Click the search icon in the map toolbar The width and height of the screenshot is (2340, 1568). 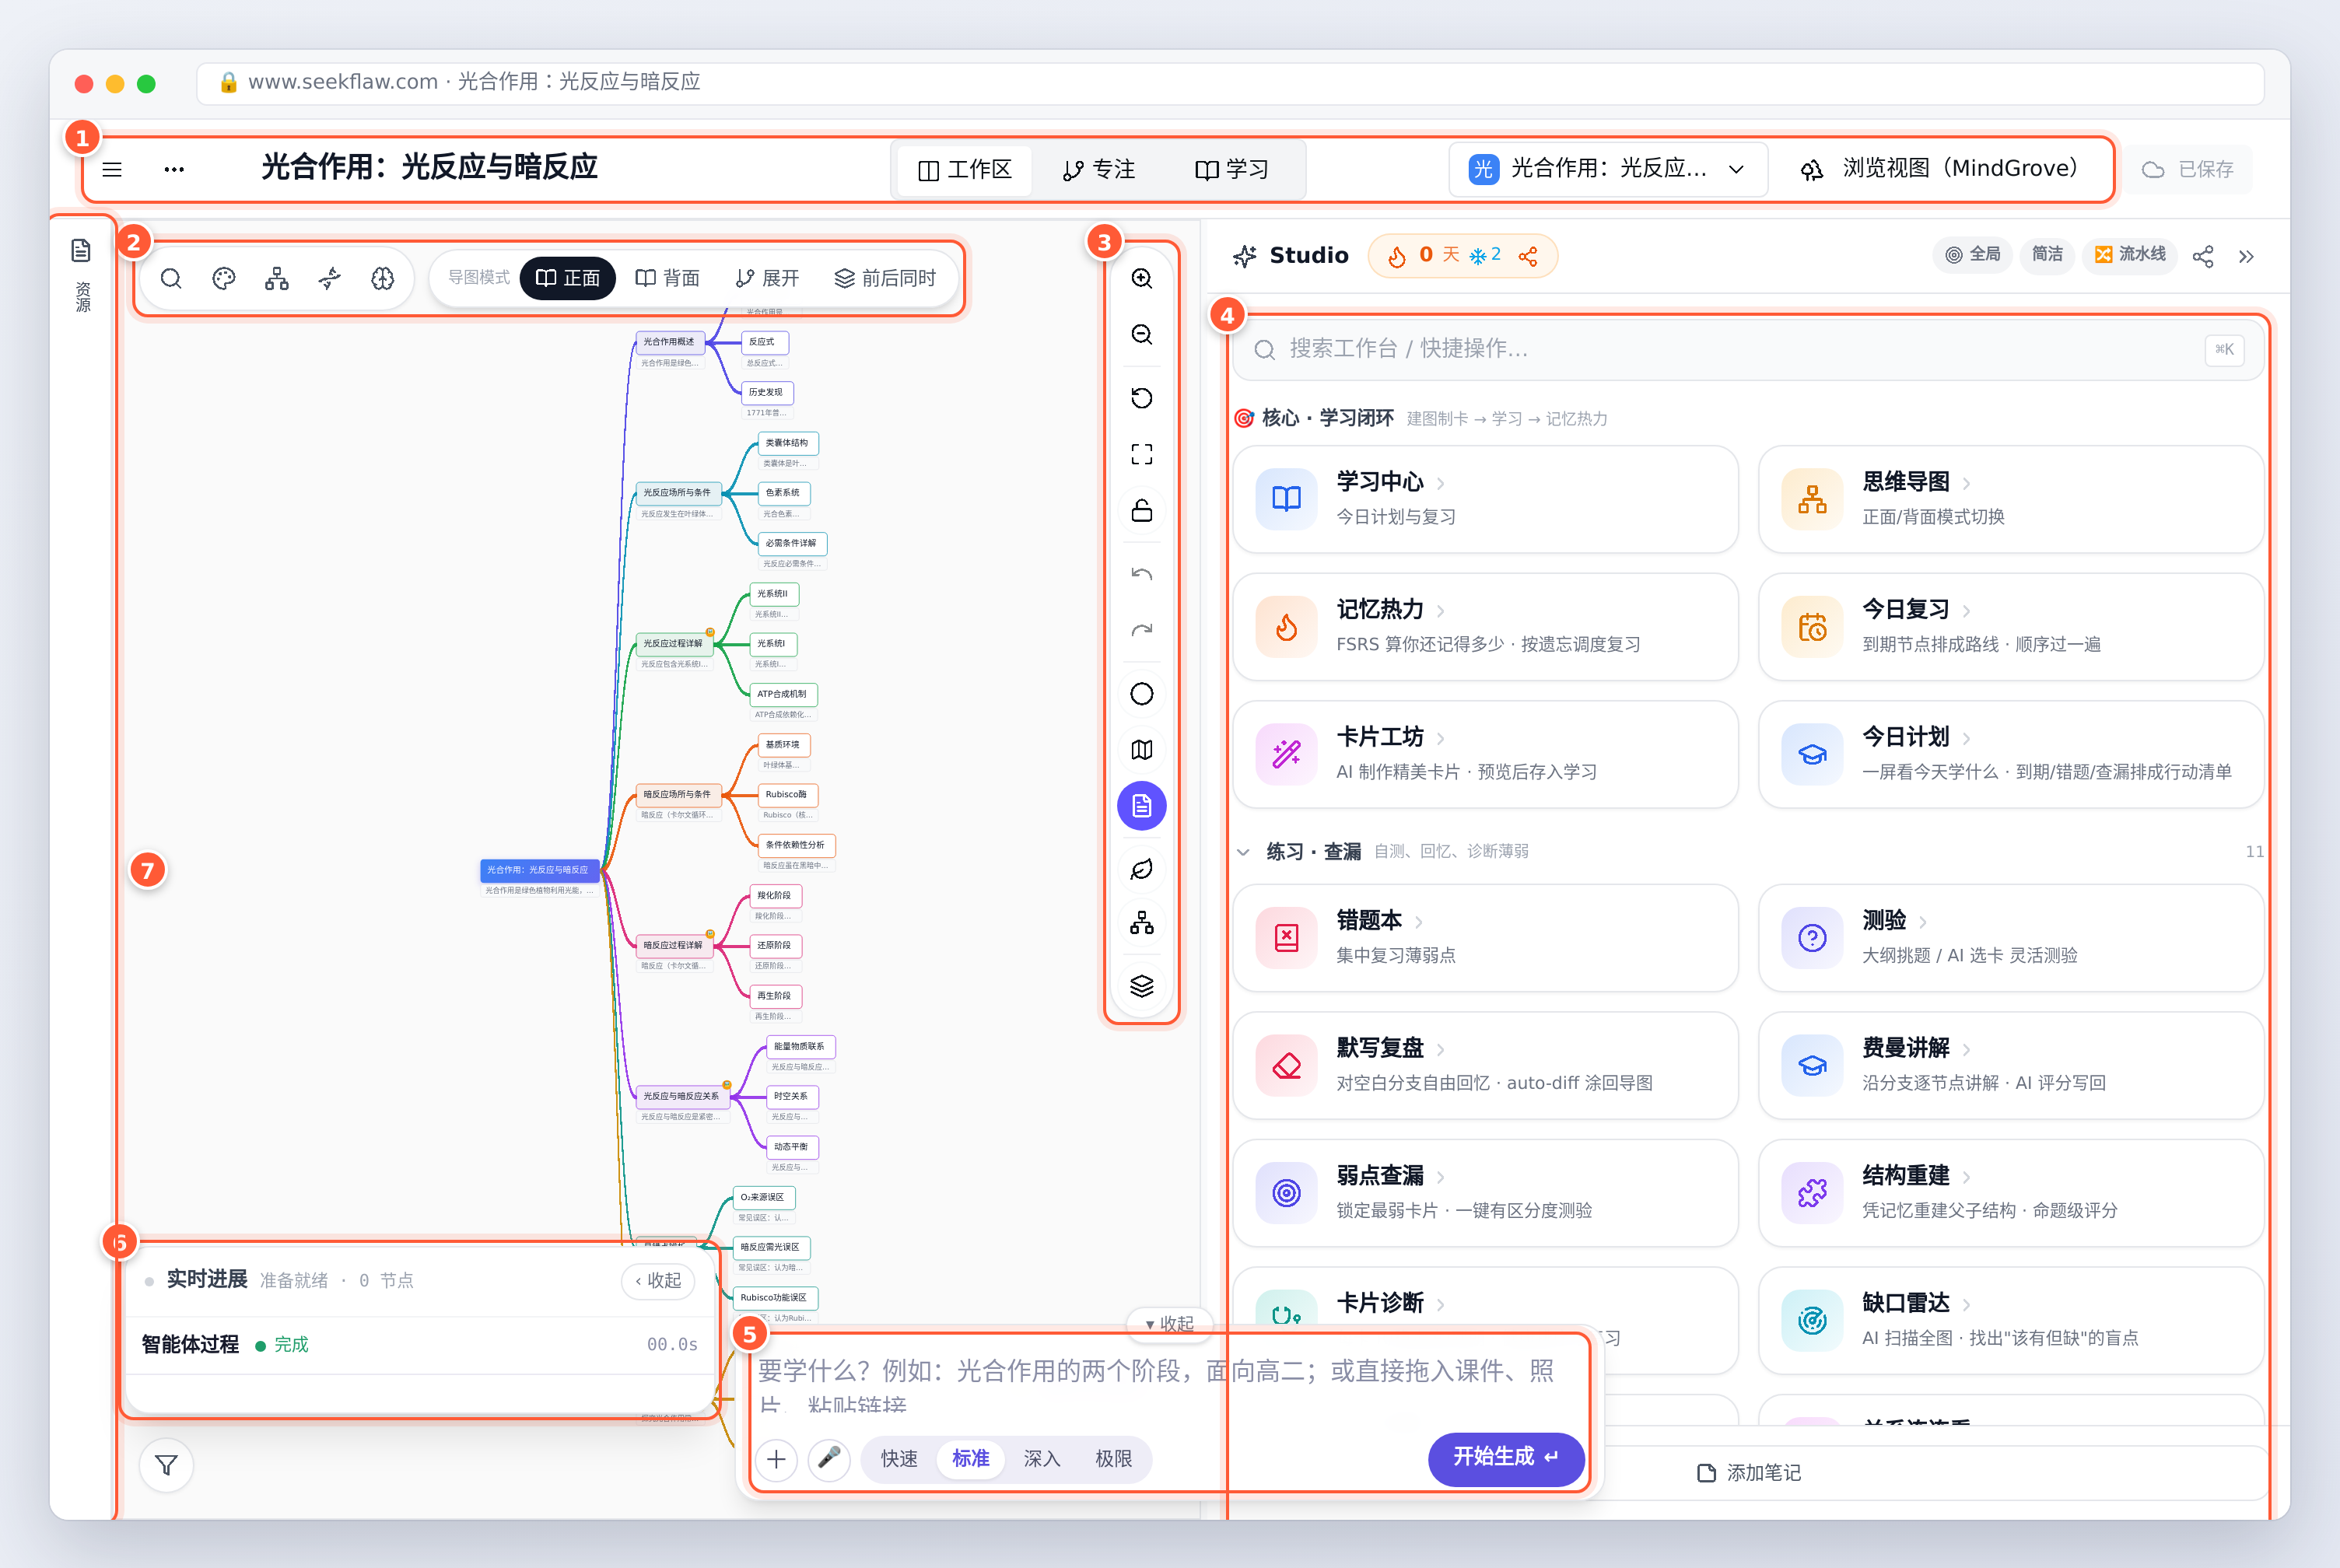click(171, 278)
